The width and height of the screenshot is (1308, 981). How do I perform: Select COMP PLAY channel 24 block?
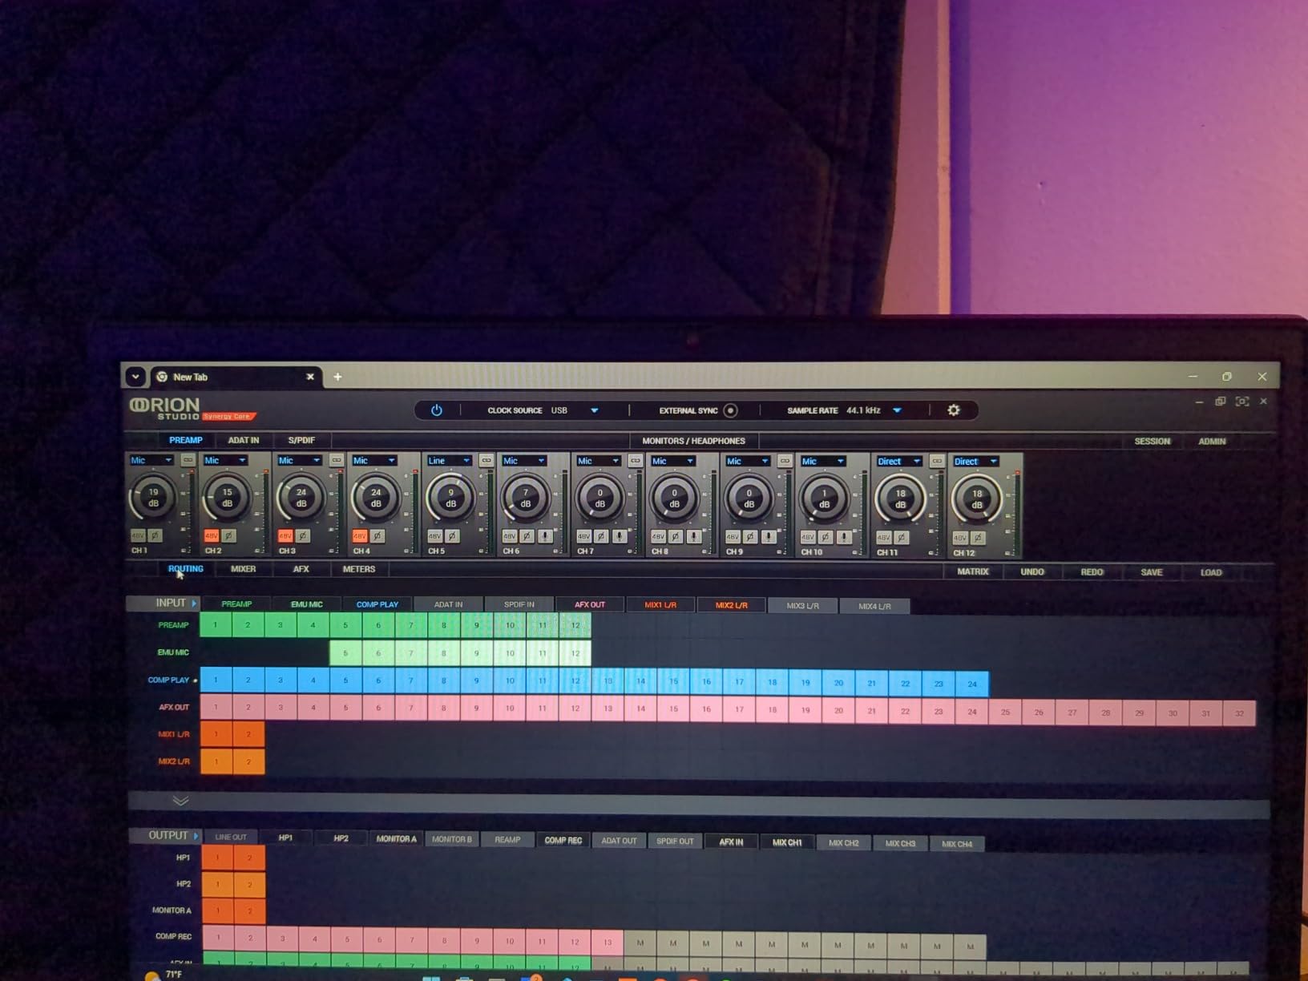(972, 684)
